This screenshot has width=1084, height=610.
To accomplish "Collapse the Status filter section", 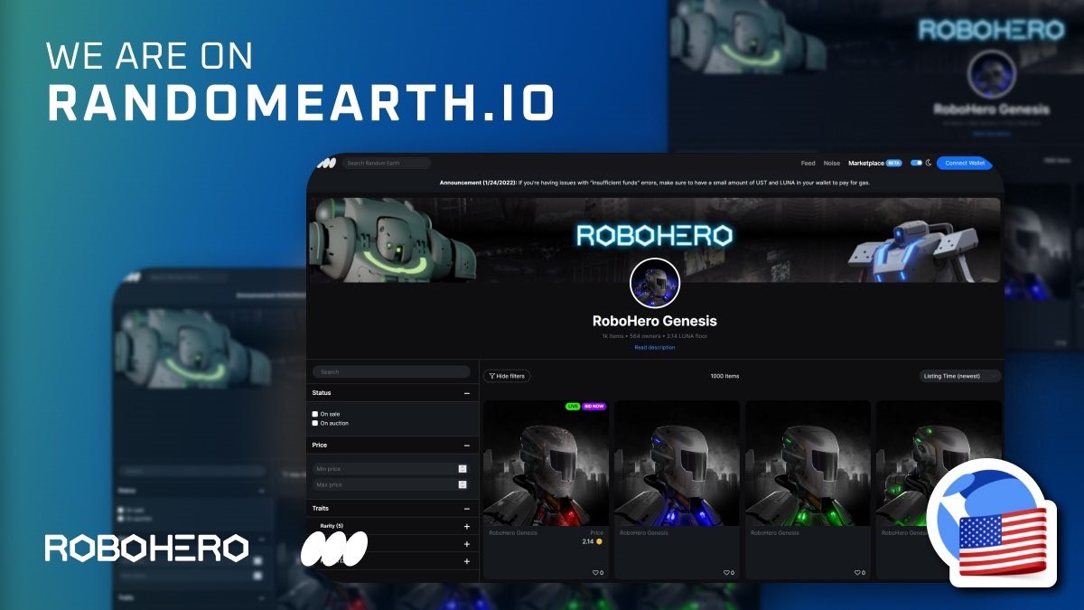I will tap(467, 393).
